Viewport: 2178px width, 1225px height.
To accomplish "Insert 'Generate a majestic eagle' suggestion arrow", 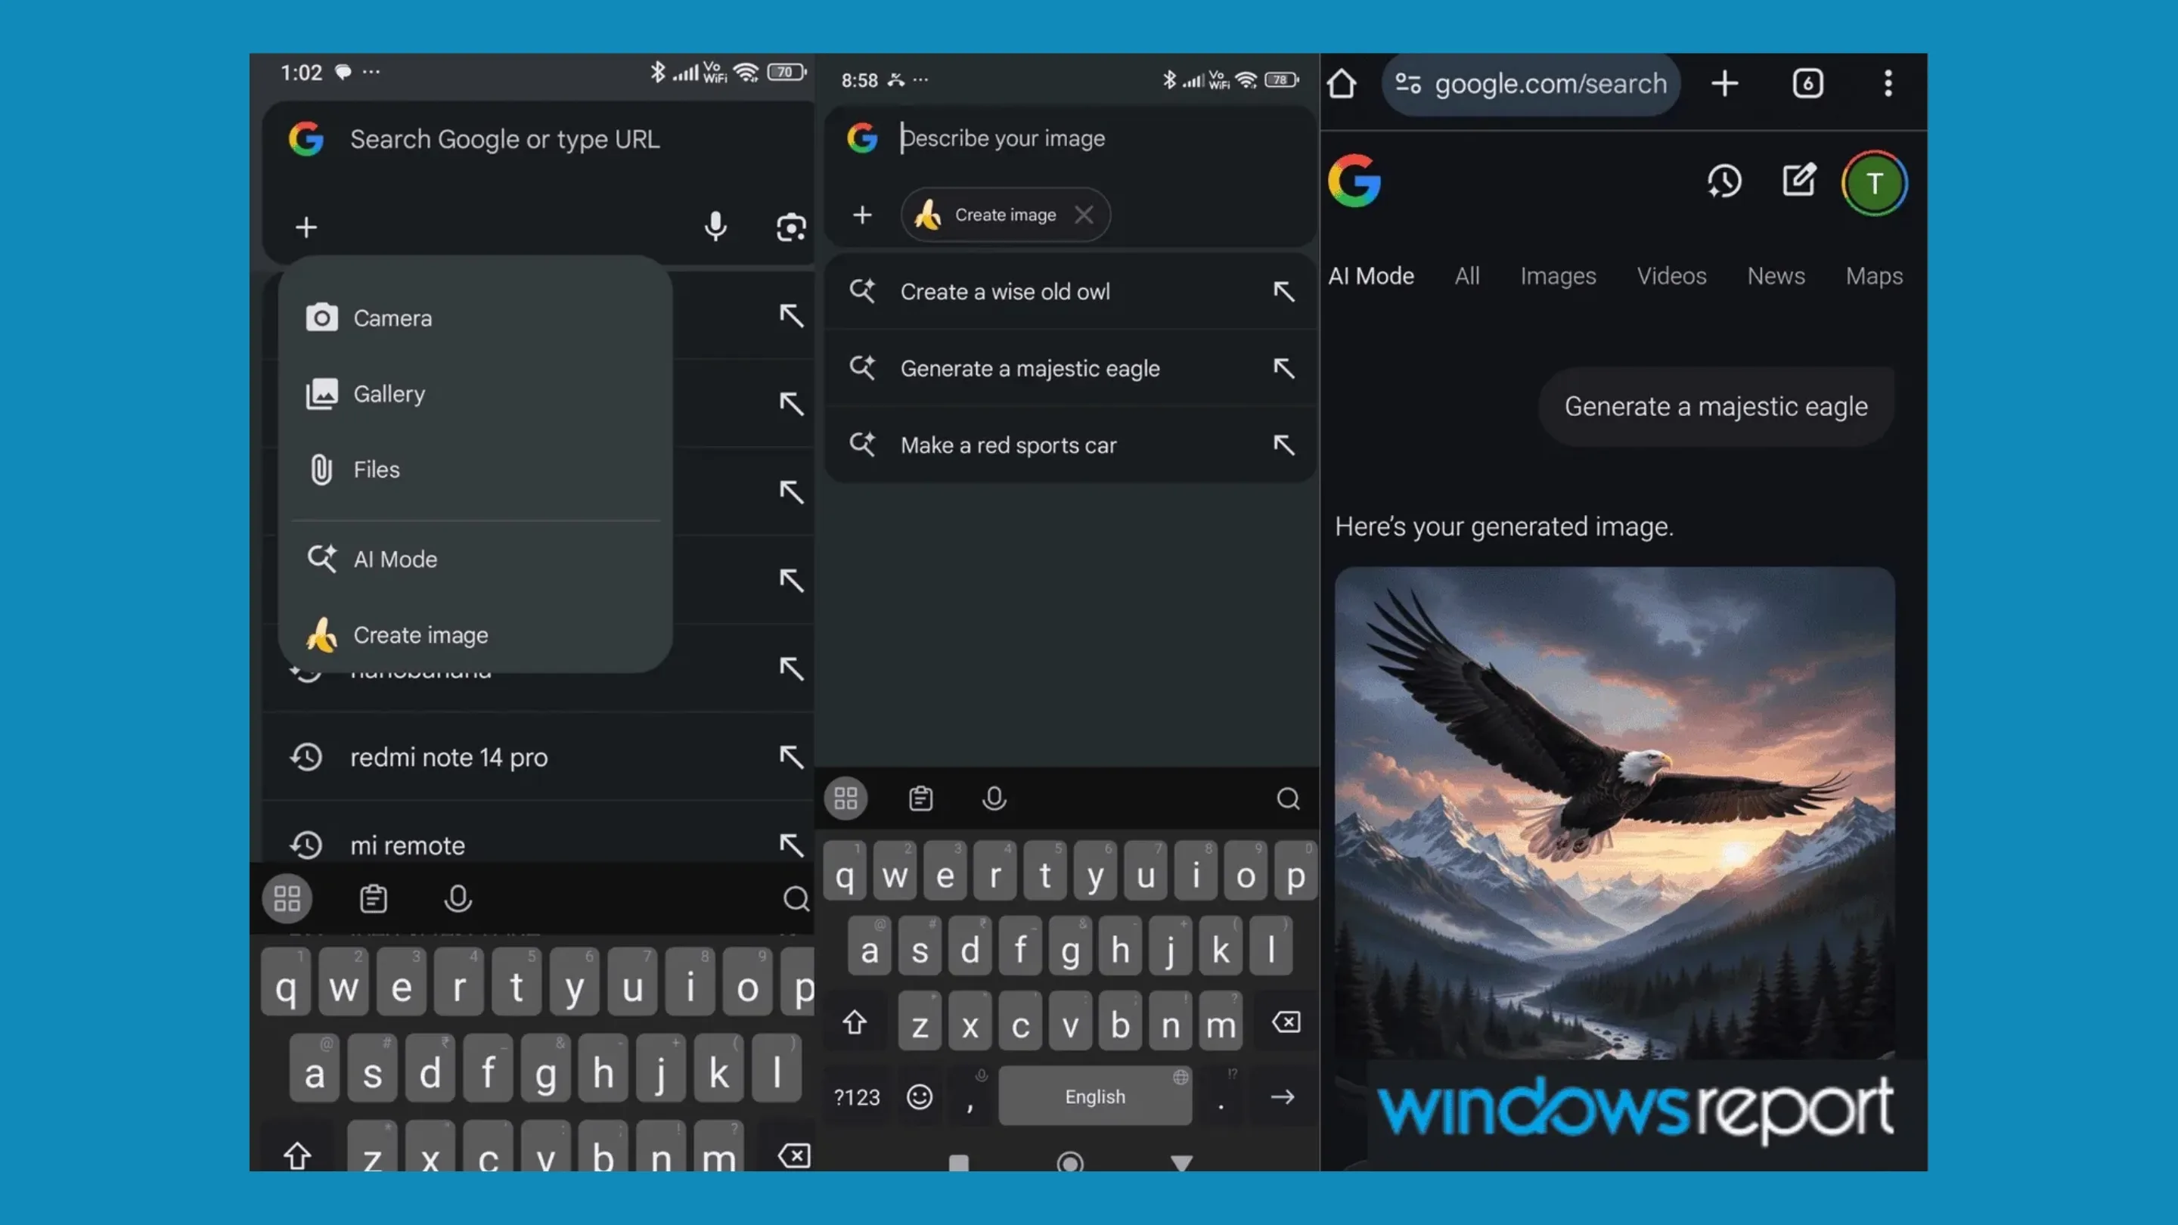I will 1283,367.
